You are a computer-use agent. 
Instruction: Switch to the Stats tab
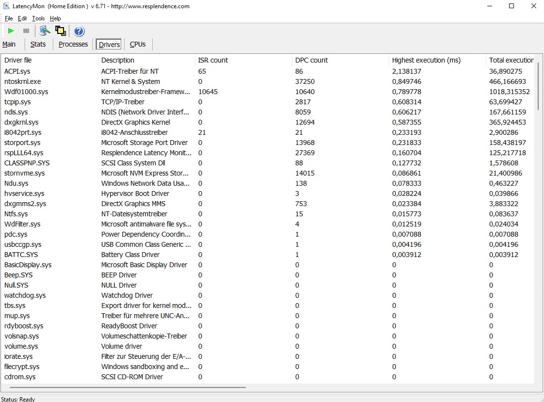pyautogui.click(x=38, y=45)
